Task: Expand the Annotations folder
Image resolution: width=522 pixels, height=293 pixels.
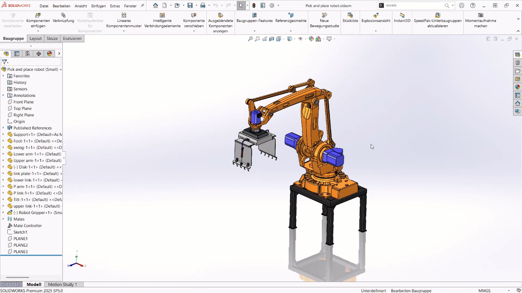Action: pos(3,95)
